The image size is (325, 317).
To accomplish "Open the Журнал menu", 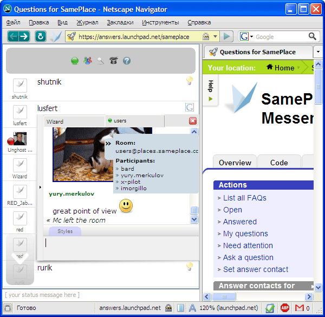I will 87,22.
